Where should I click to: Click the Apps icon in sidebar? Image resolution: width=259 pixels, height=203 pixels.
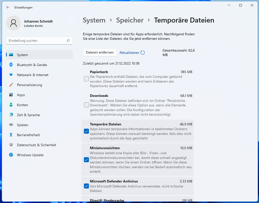[11, 95]
